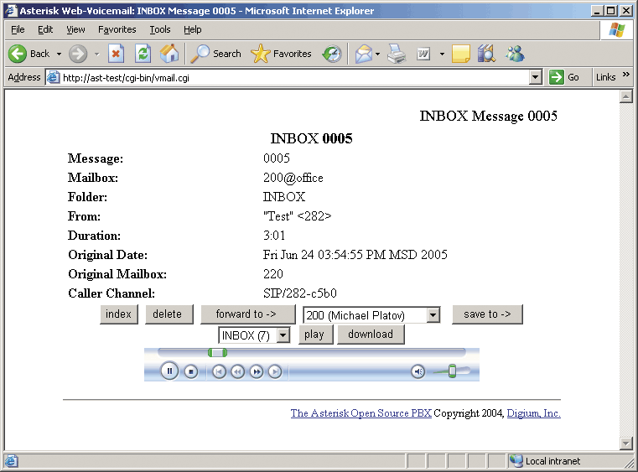This screenshot has width=638, height=472.
Task: Click the '3:01' duration value
Action: click(274, 236)
